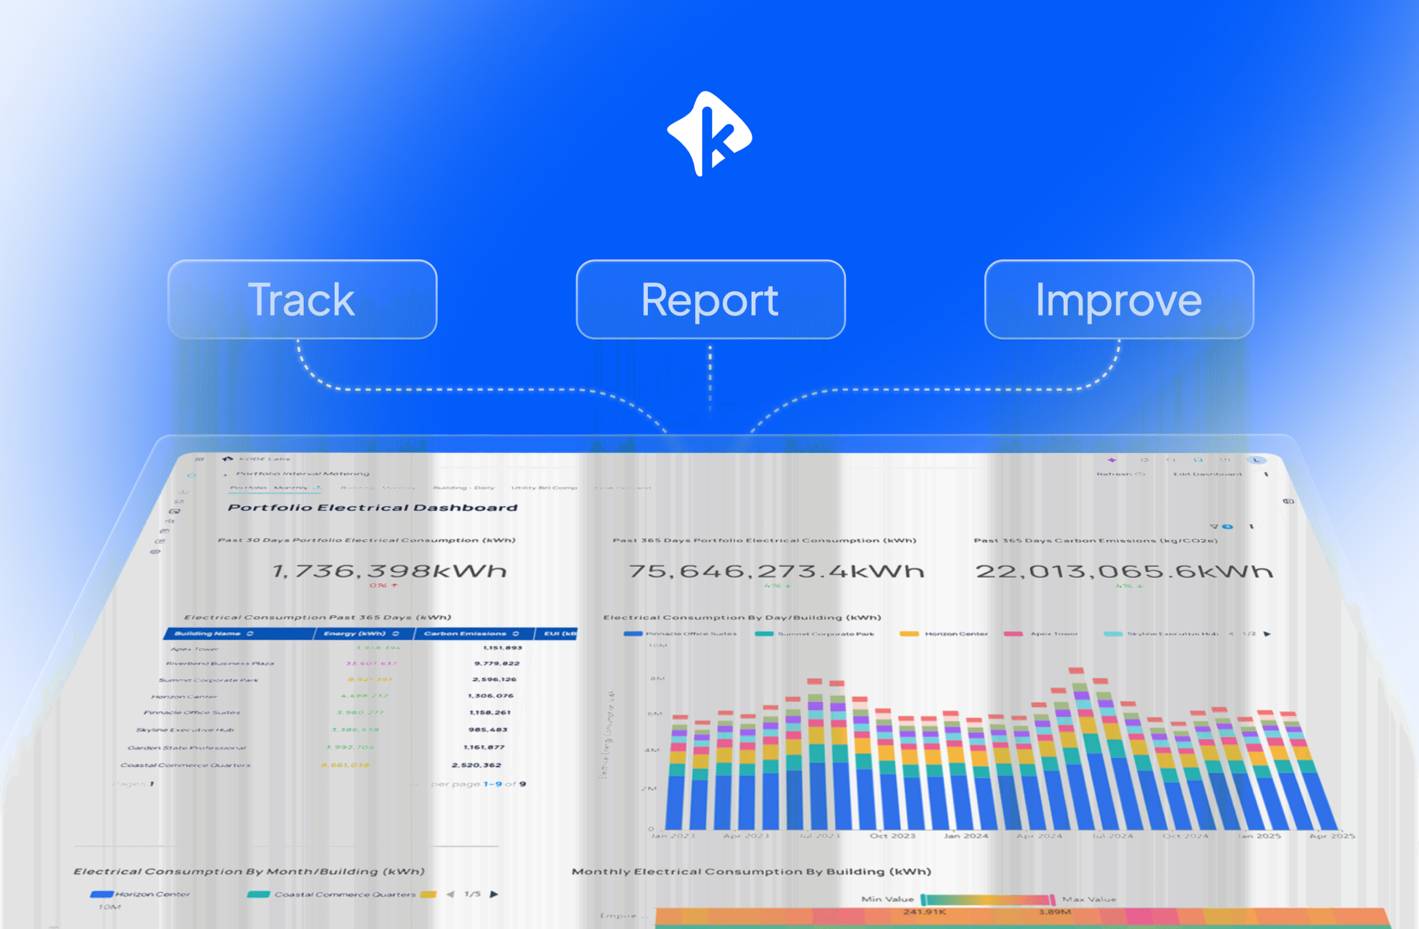Image resolution: width=1419 pixels, height=929 pixels.
Task: Click the white KODE K logo
Action: click(x=709, y=134)
